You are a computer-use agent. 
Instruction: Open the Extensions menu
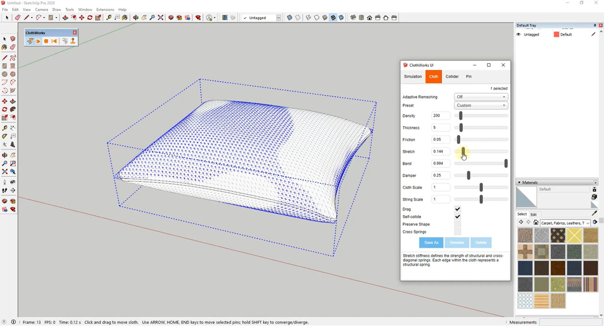[105, 9]
